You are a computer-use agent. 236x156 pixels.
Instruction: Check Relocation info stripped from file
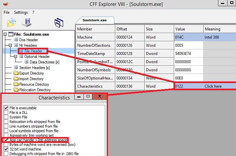(6, 122)
